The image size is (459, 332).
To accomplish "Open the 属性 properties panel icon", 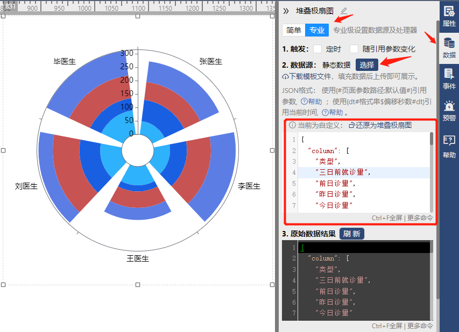I will [449, 16].
